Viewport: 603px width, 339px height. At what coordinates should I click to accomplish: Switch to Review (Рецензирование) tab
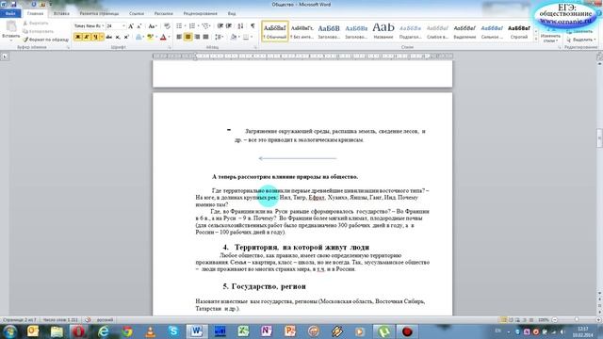[200, 13]
